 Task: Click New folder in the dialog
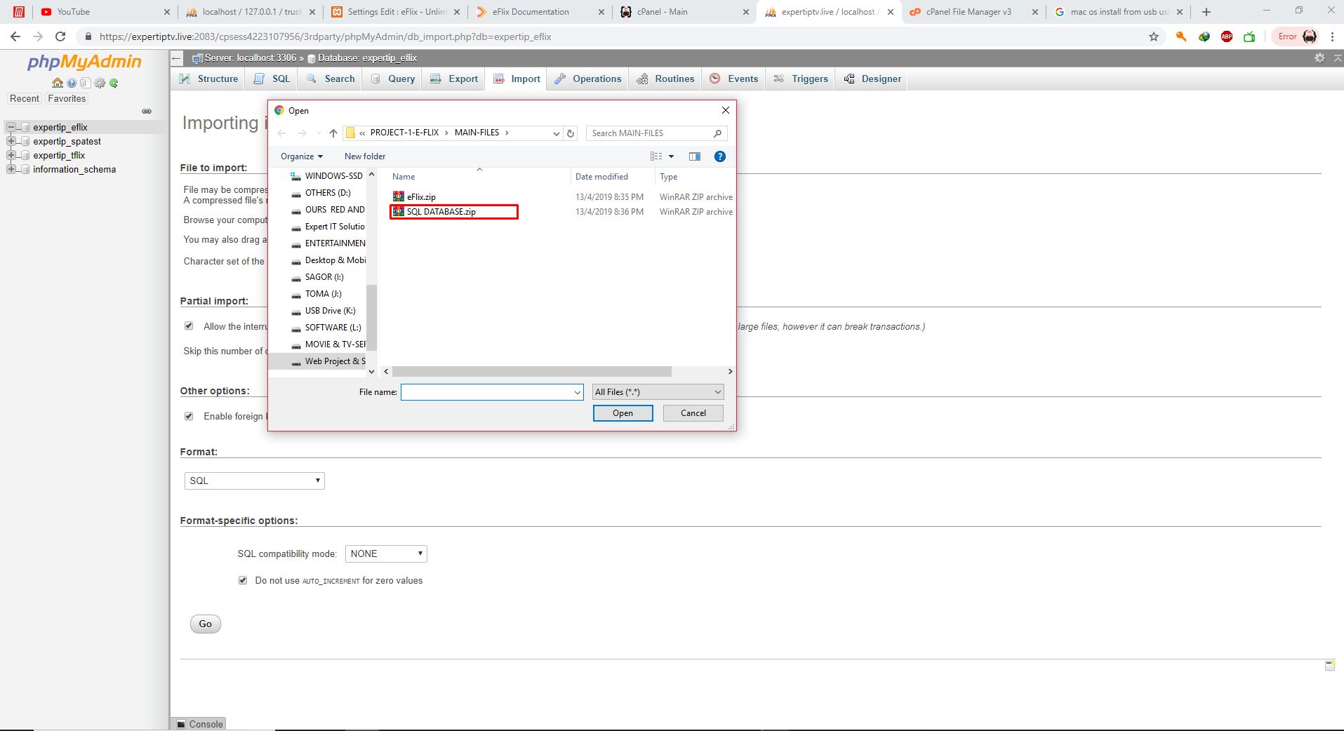(x=365, y=156)
